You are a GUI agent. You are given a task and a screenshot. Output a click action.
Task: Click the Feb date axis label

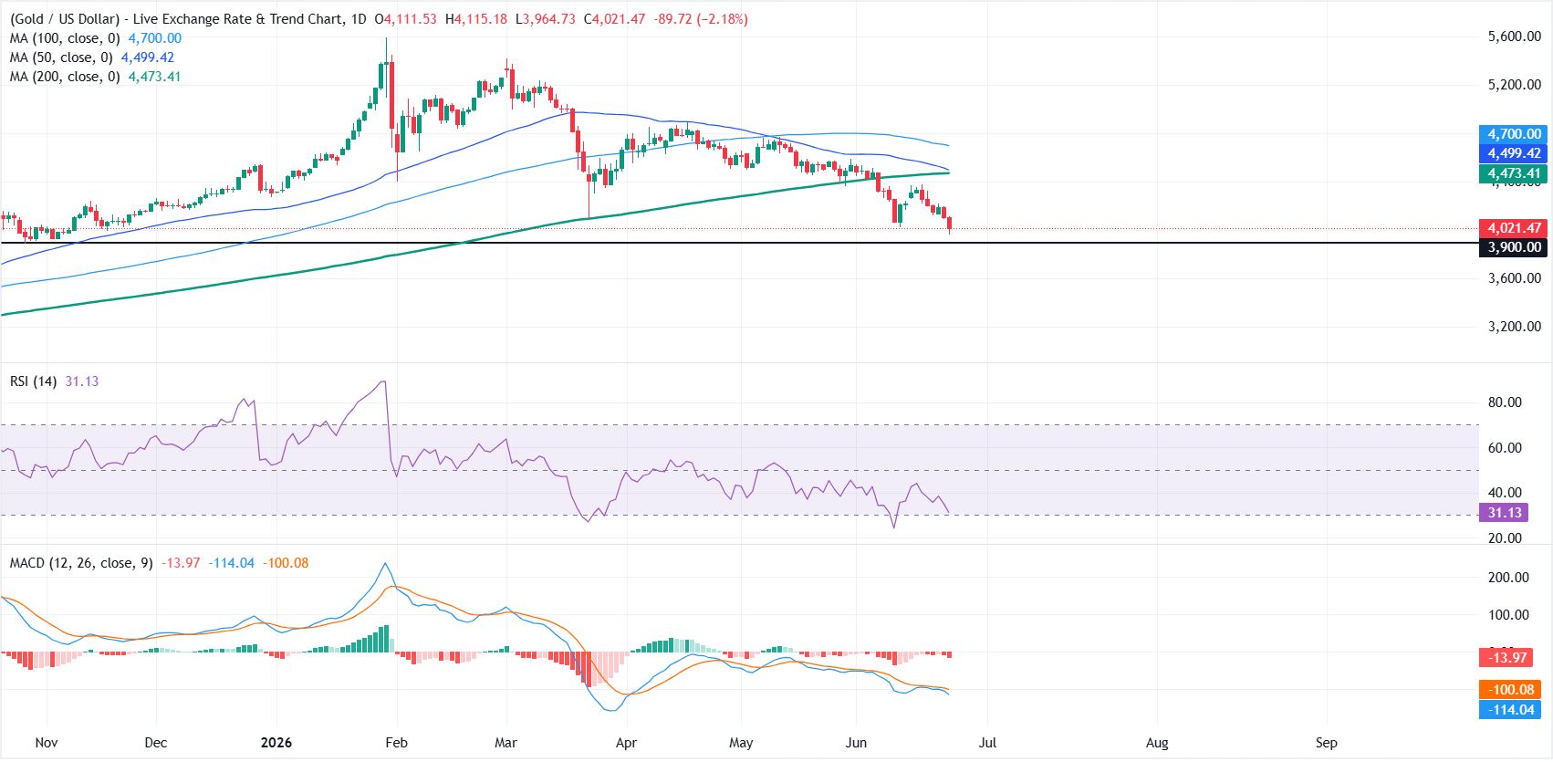(396, 743)
